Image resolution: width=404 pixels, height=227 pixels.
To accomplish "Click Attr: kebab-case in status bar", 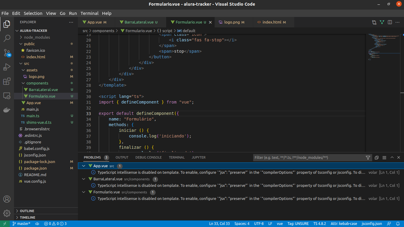I will pyautogui.click(x=344, y=224).
